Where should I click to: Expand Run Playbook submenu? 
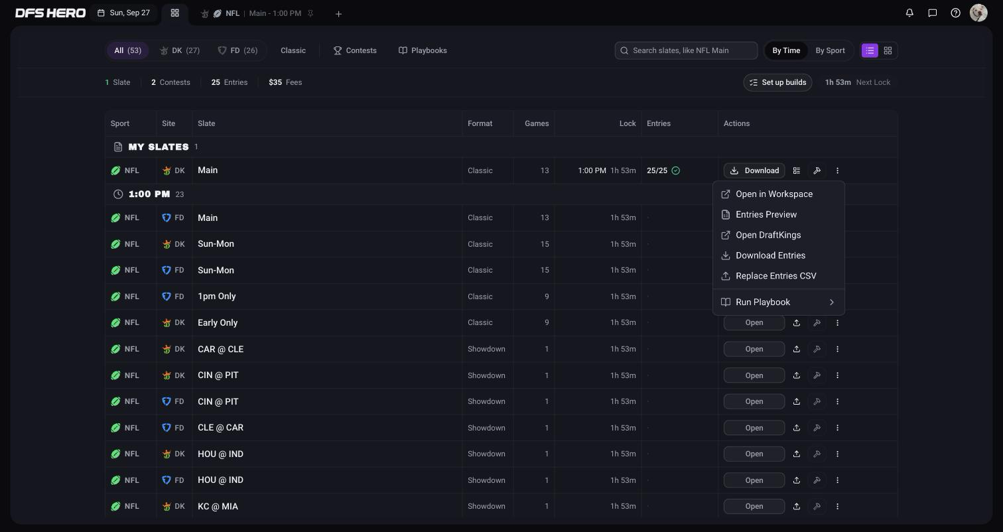(779, 302)
